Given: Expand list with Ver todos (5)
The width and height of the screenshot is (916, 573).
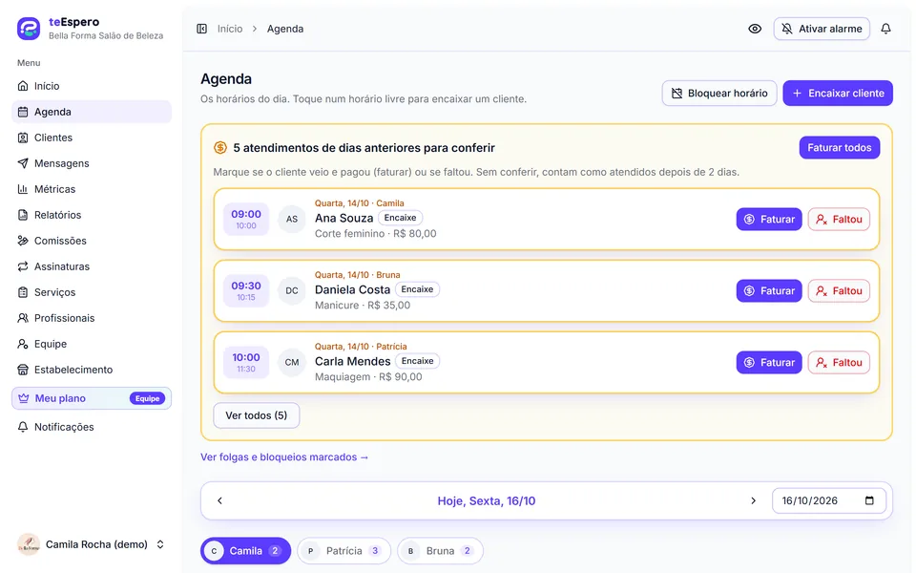Looking at the screenshot, I should click(x=256, y=415).
